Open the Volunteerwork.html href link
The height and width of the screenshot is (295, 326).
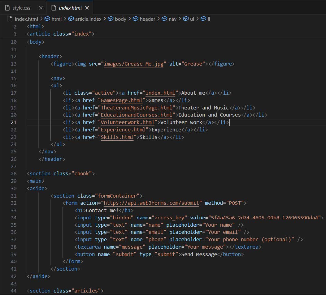point(127,122)
